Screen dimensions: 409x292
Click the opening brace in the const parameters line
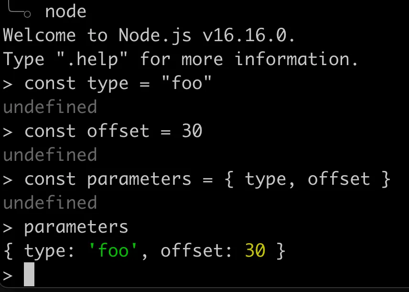point(229,180)
